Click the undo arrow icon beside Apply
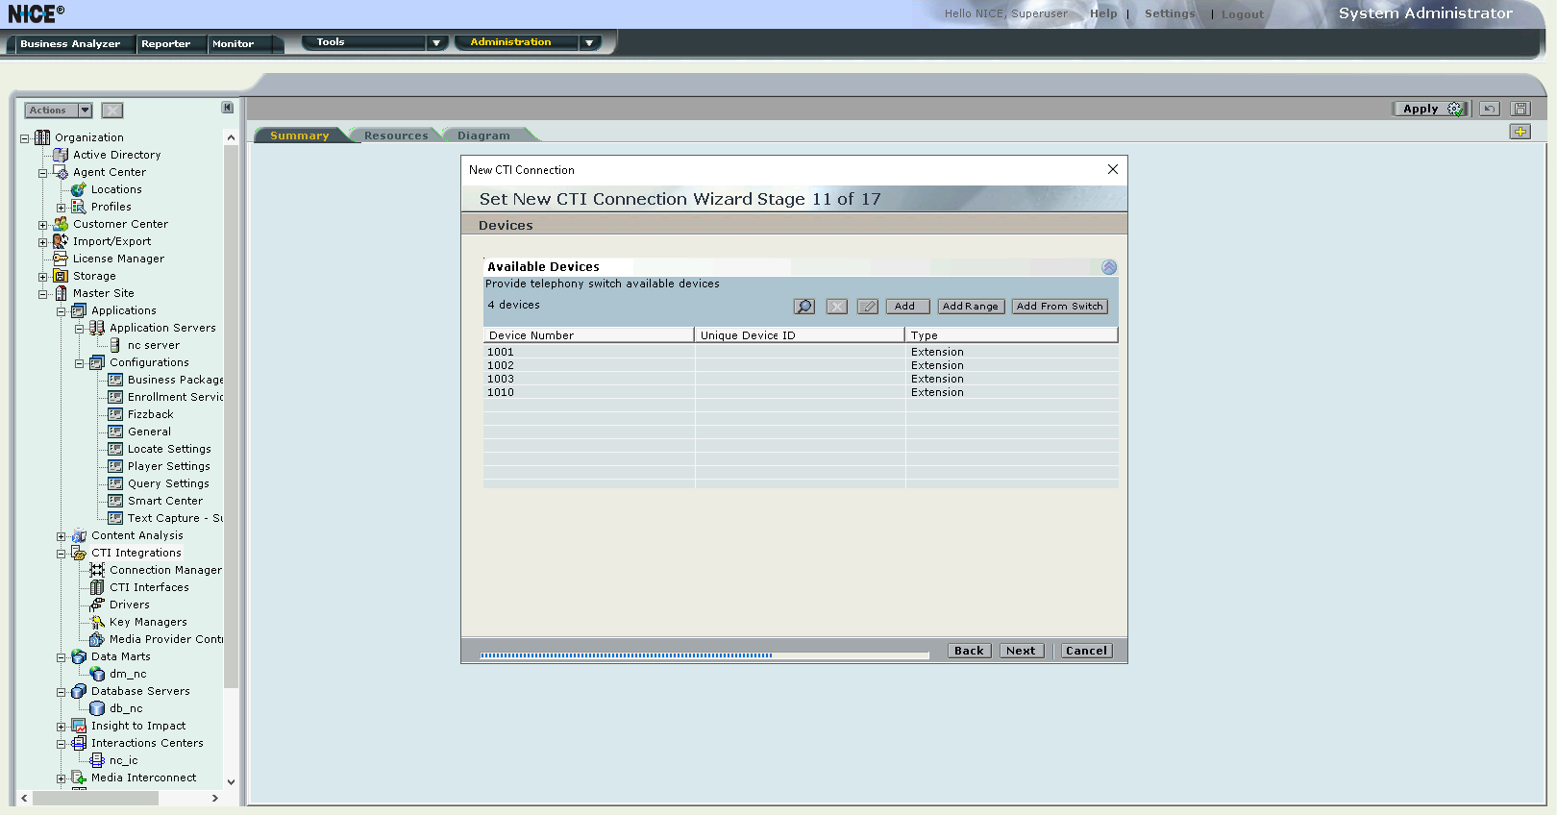This screenshot has height=815, width=1557. pyautogui.click(x=1490, y=109)
